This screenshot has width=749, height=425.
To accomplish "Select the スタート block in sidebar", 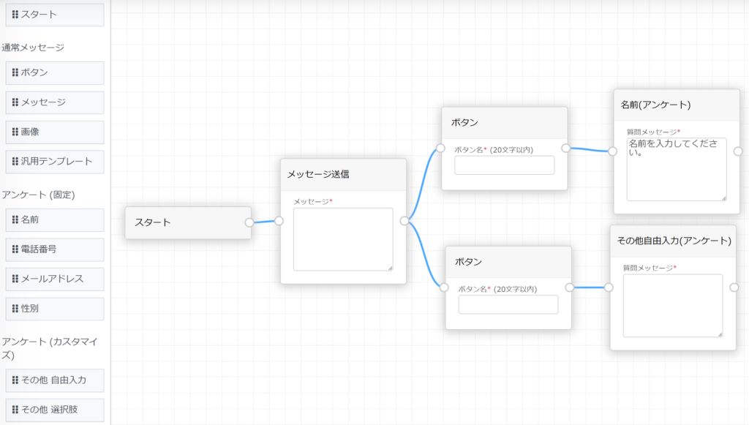I will [55, 14].
